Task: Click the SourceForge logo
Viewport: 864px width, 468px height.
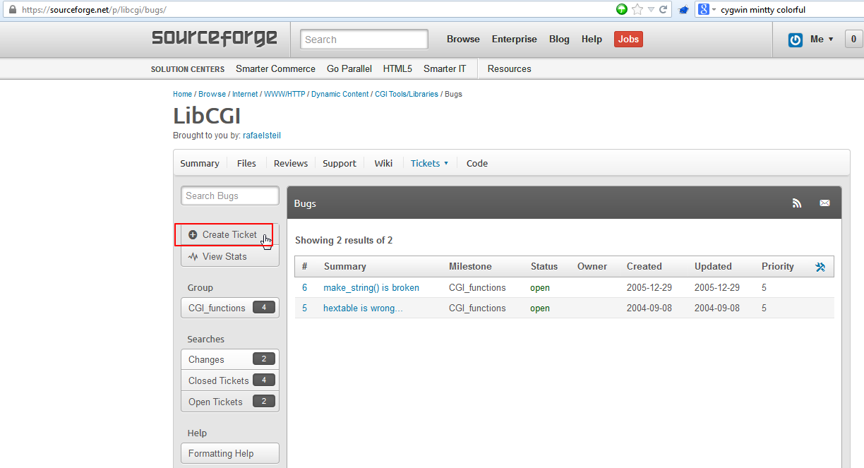Action: click(x=215, y=38)
